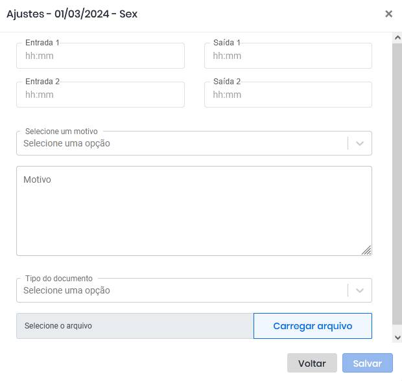The image size is (402, 381).
Task: Open the Selecione um motivo chevron
Action: [x=360, y=143]
